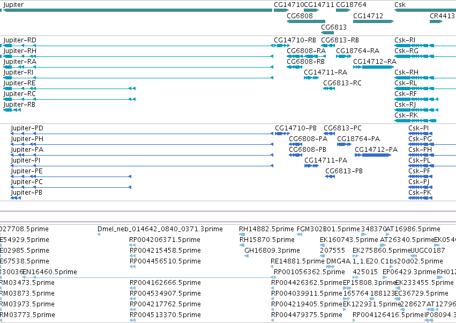The width and height of the screenshot is (456, 323).
Task: Open the RP004513370.5prime entry
Action: coord(165,315)
